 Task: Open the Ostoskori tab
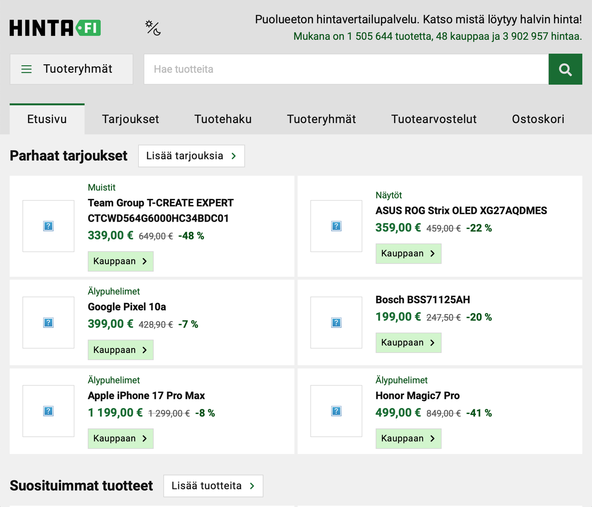click(x=538, y=119)
